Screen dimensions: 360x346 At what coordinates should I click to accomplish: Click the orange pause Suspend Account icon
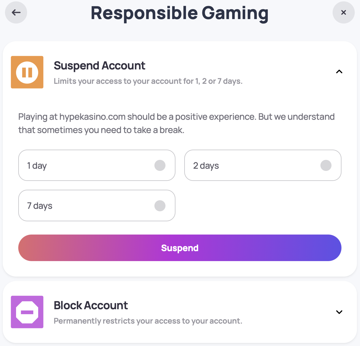(x=27, y=72)
